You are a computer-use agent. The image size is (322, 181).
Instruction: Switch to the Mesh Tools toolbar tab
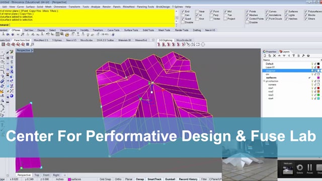[x=164, y=30]
